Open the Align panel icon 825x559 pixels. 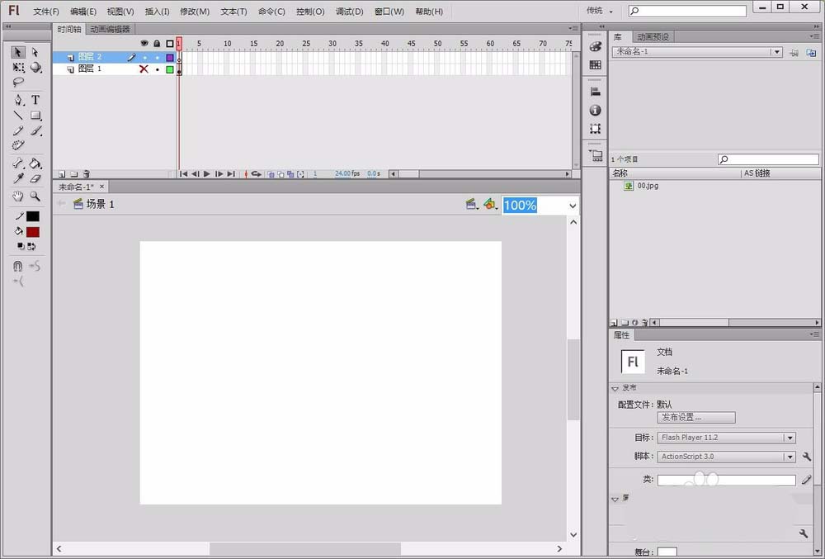point(595,92)
